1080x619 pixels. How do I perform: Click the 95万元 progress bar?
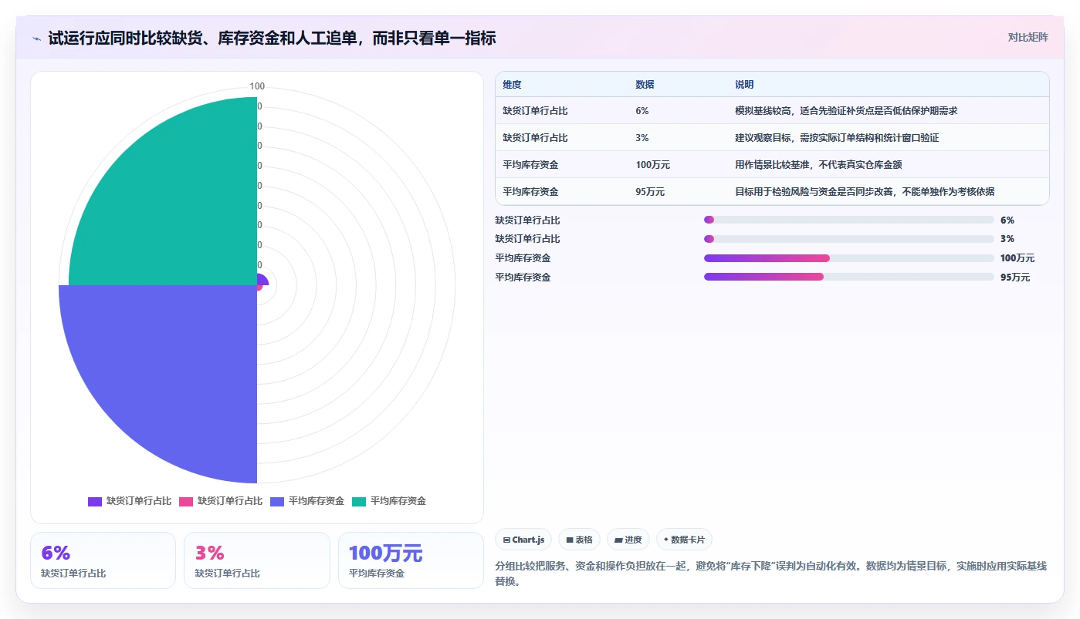click(x=849, y=277)
